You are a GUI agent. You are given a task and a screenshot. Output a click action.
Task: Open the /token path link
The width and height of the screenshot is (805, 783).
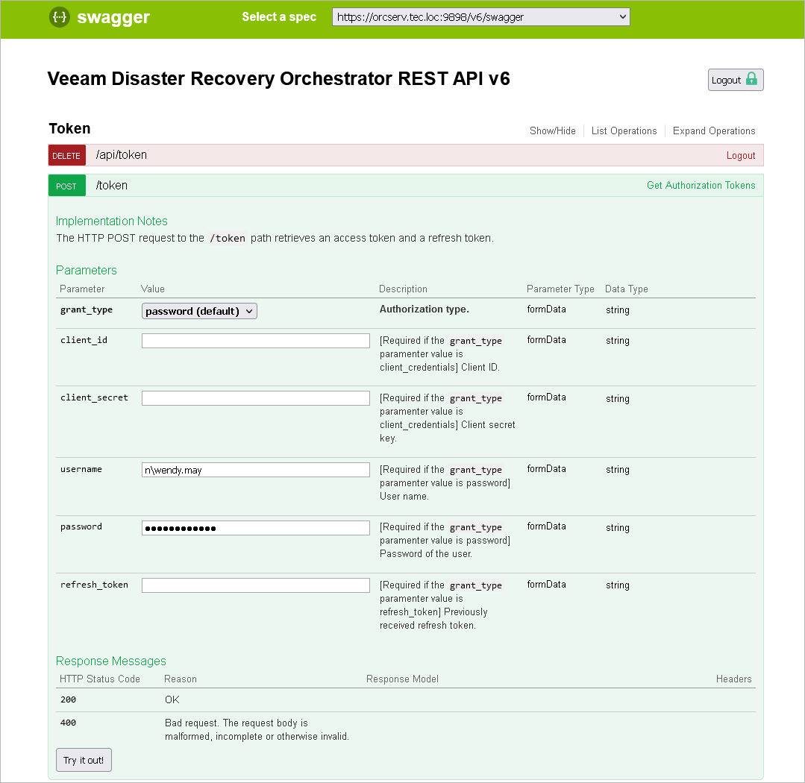111,185
